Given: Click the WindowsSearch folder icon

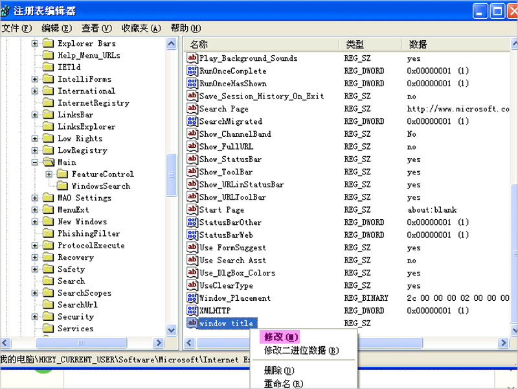Looking at the screenshot, I should coord(62,186).
